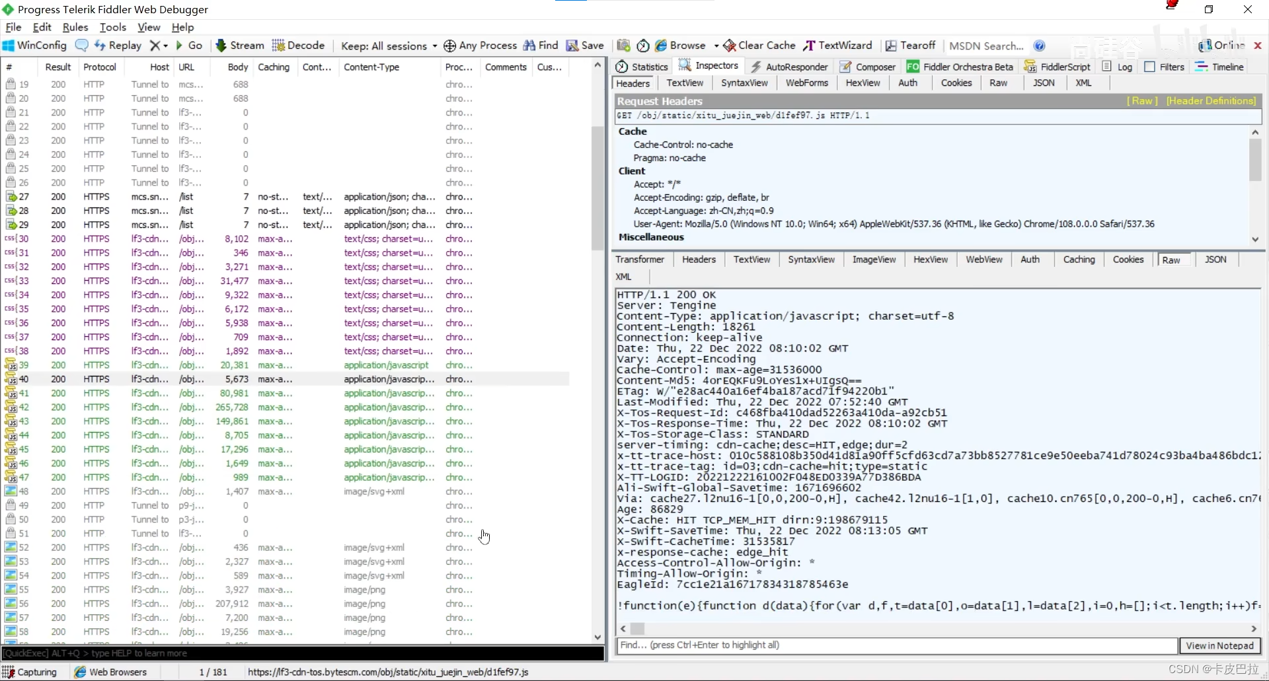Click Clear Cache
Screen dimensions: 1269x681
tap(759, 46)
